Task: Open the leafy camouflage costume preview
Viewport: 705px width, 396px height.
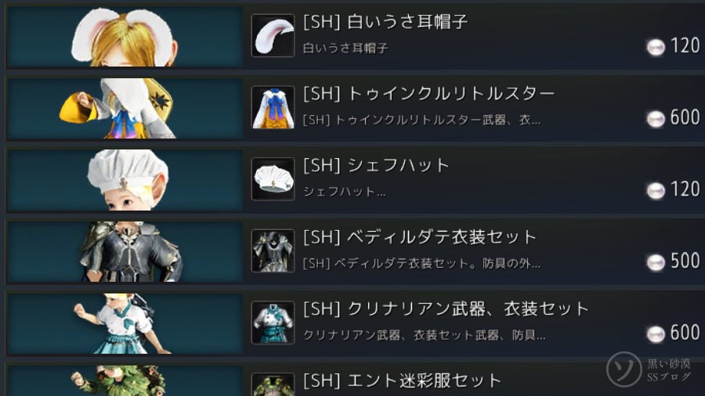Action: click(x=125, y=380)
